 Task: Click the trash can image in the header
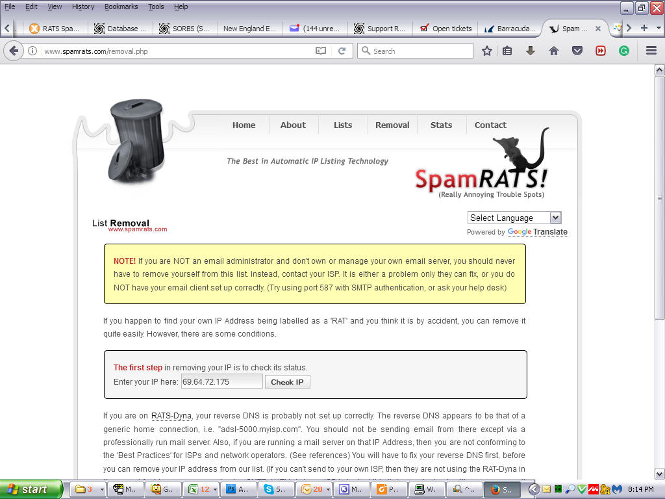pyautogui.click(x=136, y=140)
